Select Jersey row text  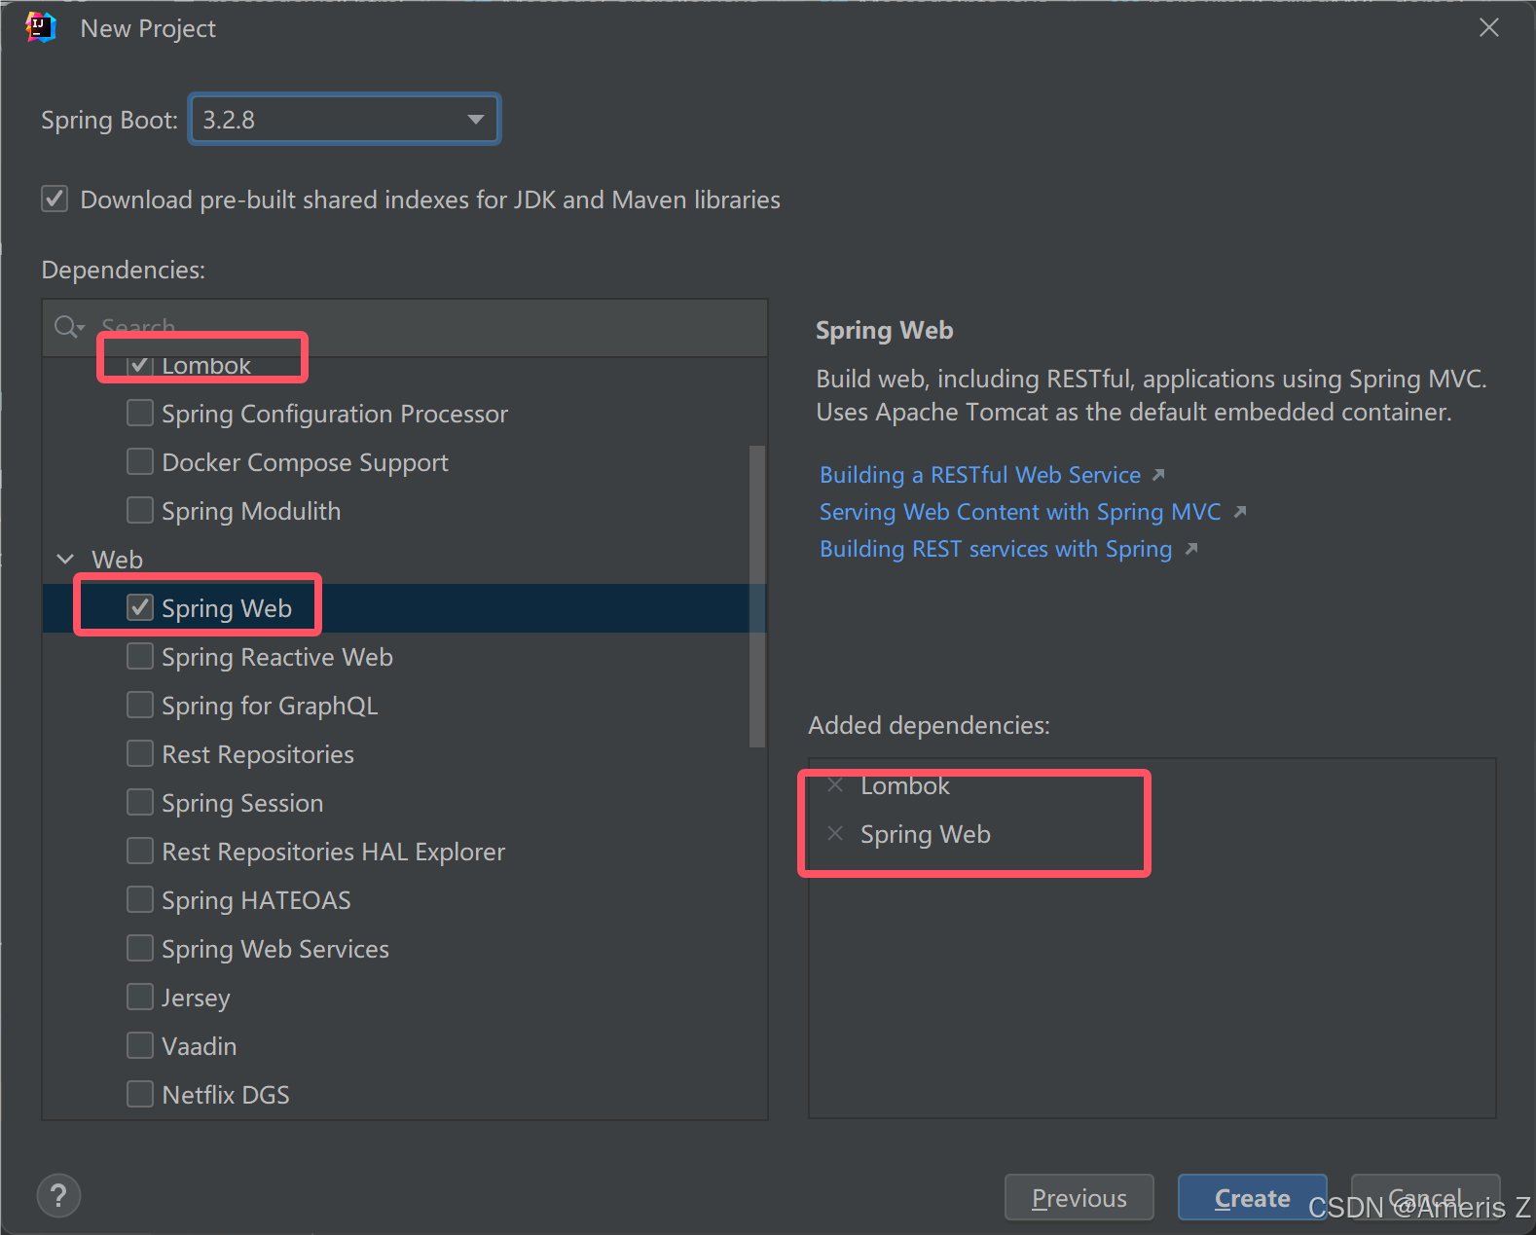pos(196,998)
